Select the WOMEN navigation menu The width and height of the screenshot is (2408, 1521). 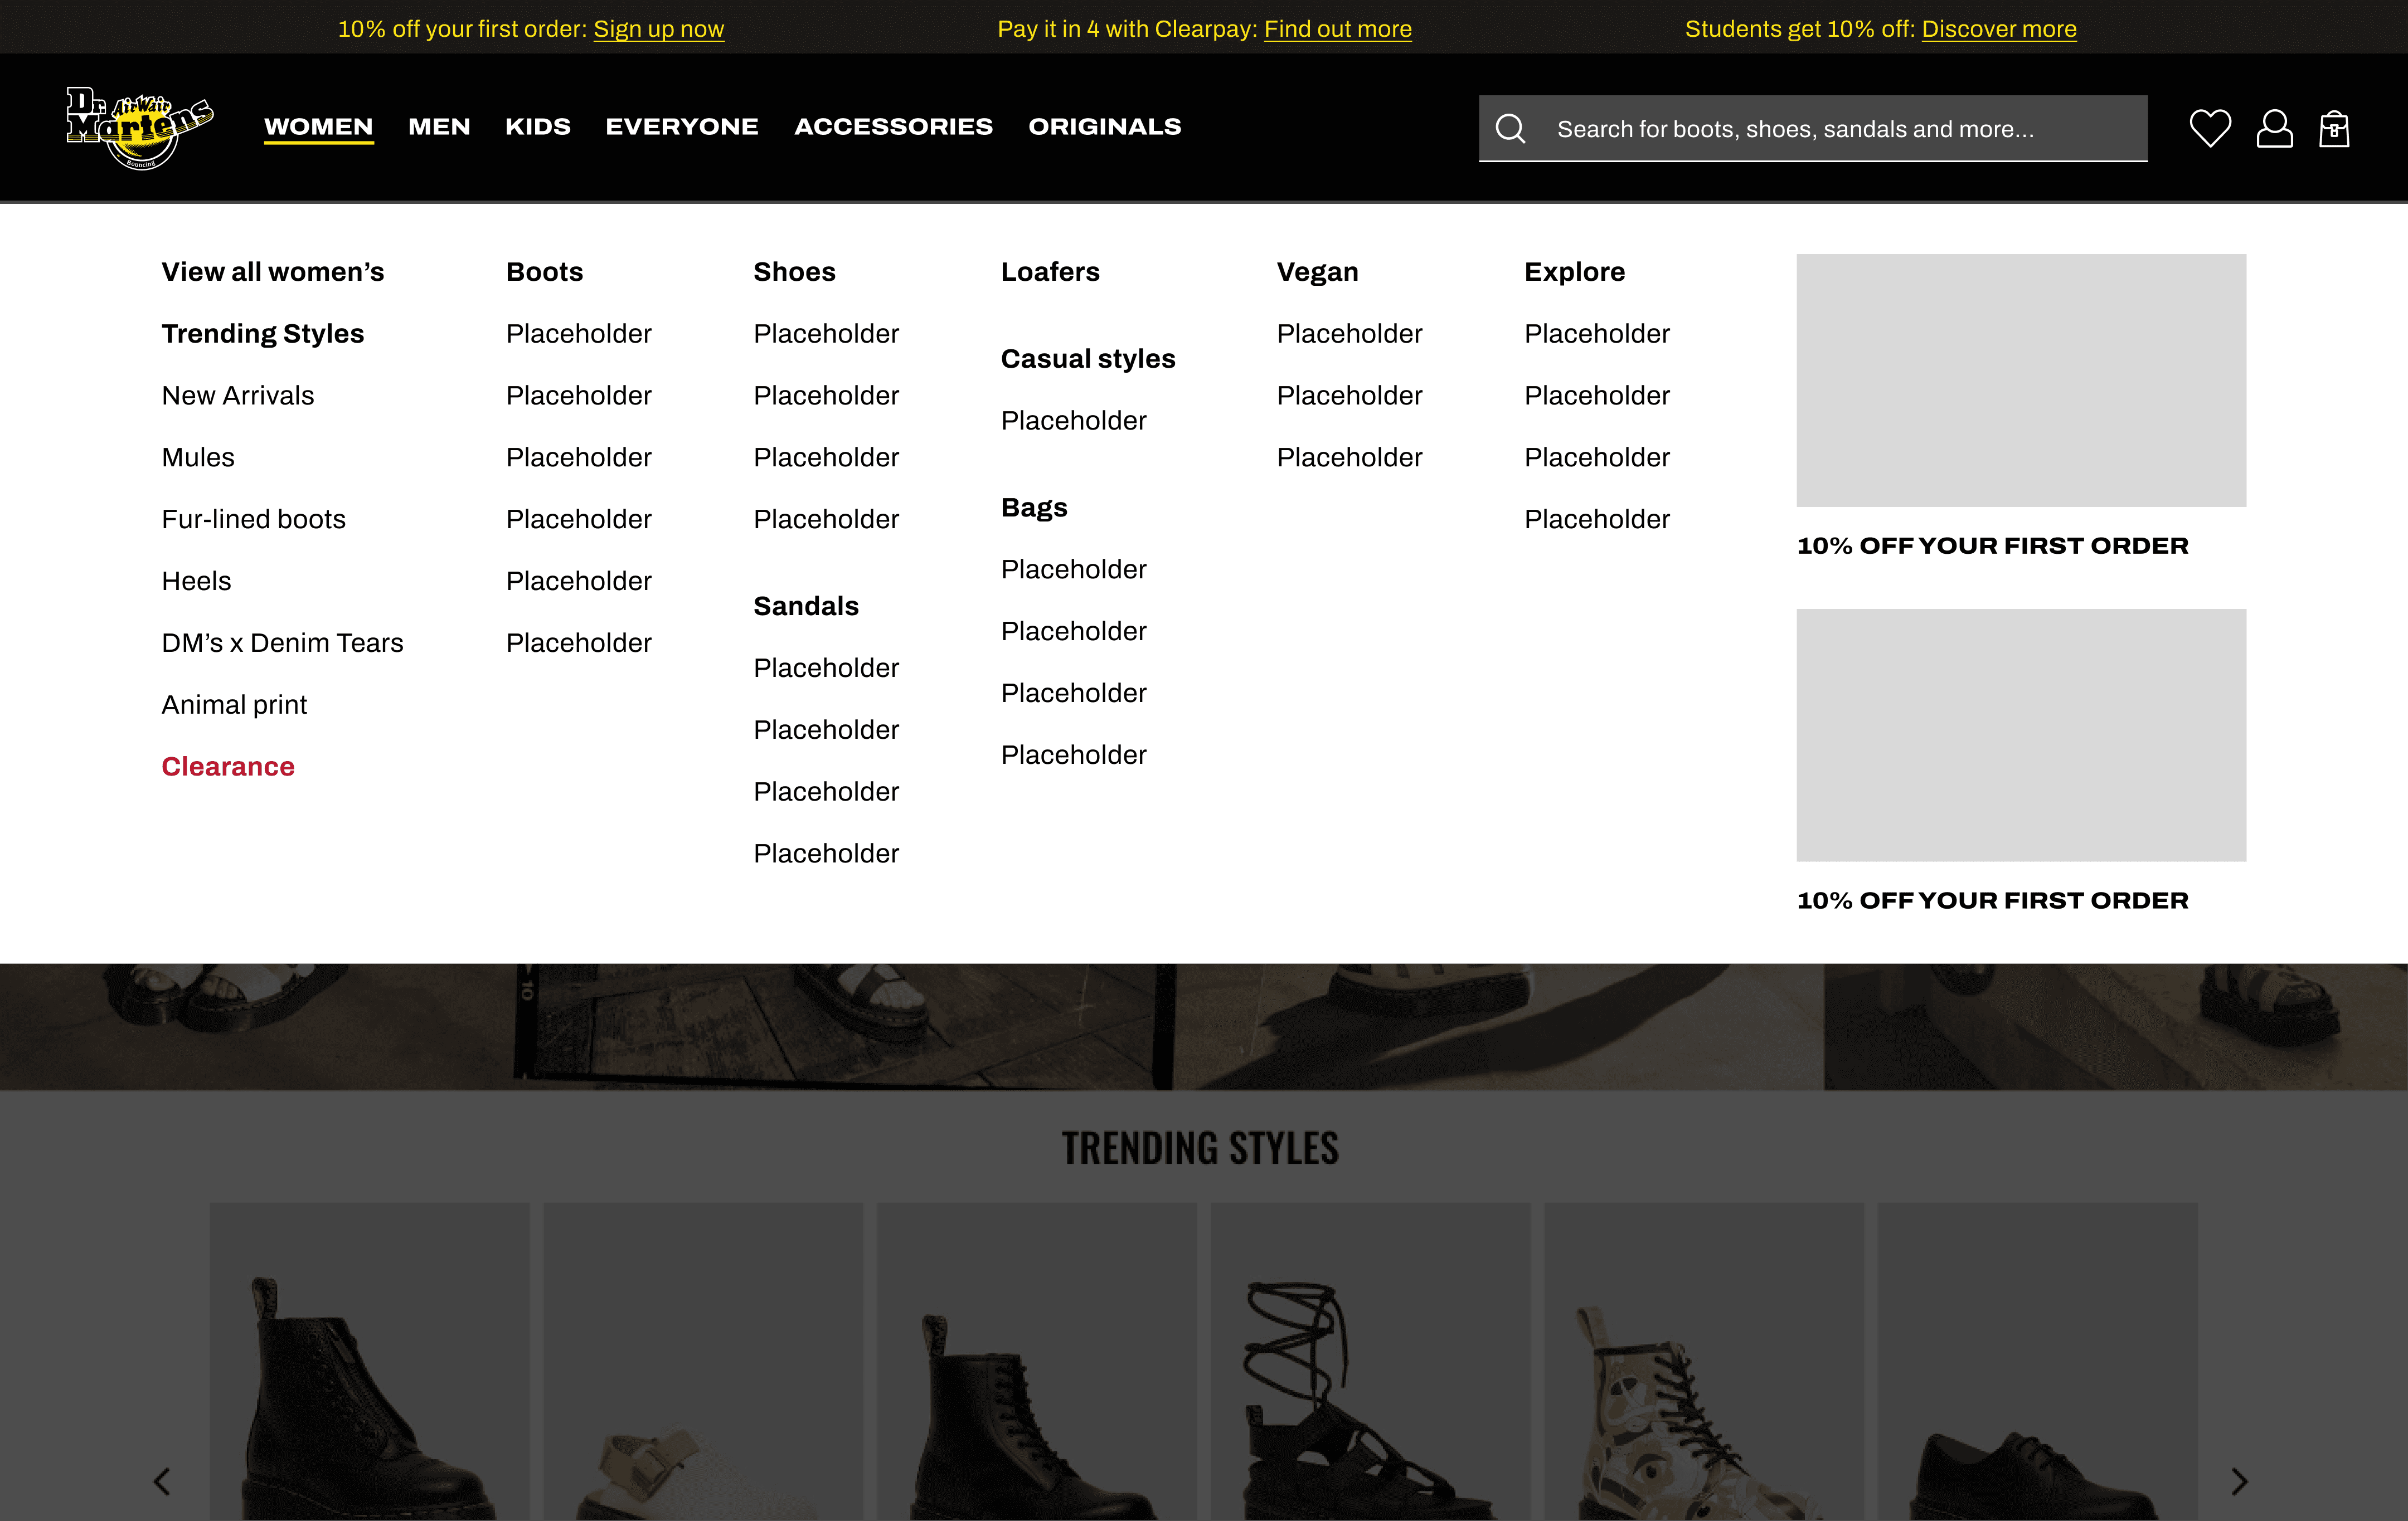pos(318,127)
